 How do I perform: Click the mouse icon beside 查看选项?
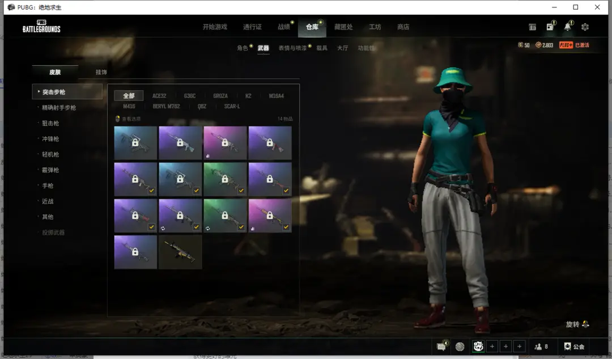pos(117,119)
